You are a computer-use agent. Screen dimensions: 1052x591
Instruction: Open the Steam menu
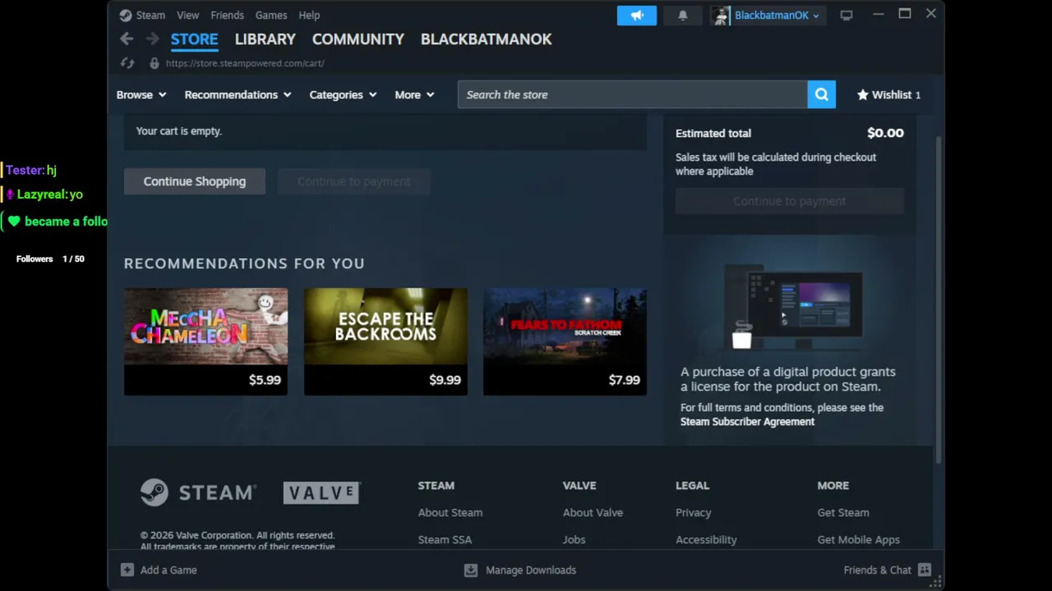pos(150,15)
